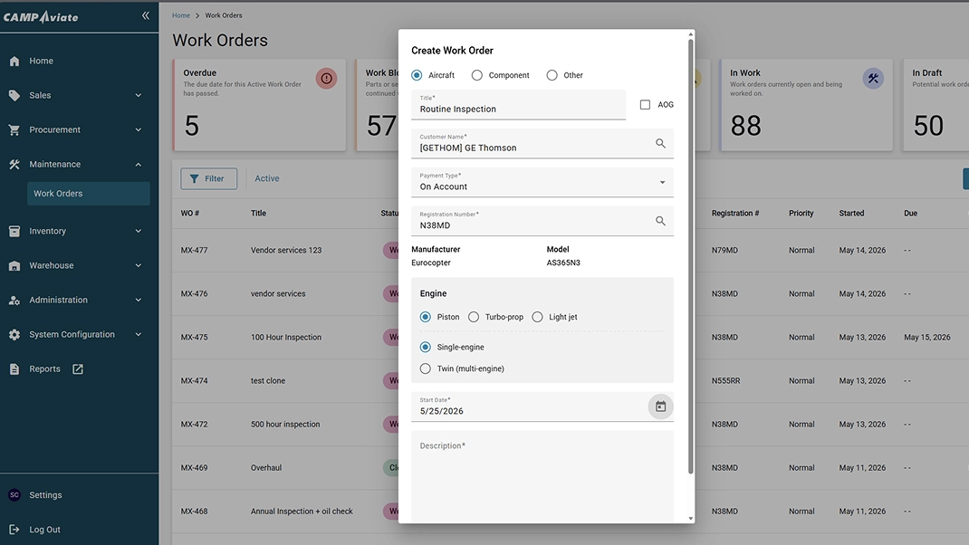Viewport: 969px width, 545px height.
Task: Select the Other work order type
Action: pos(552,75)
